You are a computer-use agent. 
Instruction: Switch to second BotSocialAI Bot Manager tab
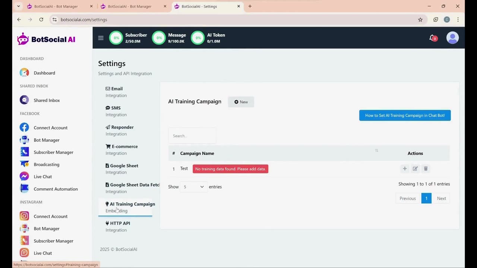[133, 6]
